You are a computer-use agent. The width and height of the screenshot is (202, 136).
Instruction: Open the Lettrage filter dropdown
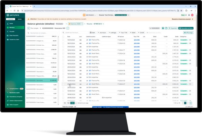tap(112, 33)
